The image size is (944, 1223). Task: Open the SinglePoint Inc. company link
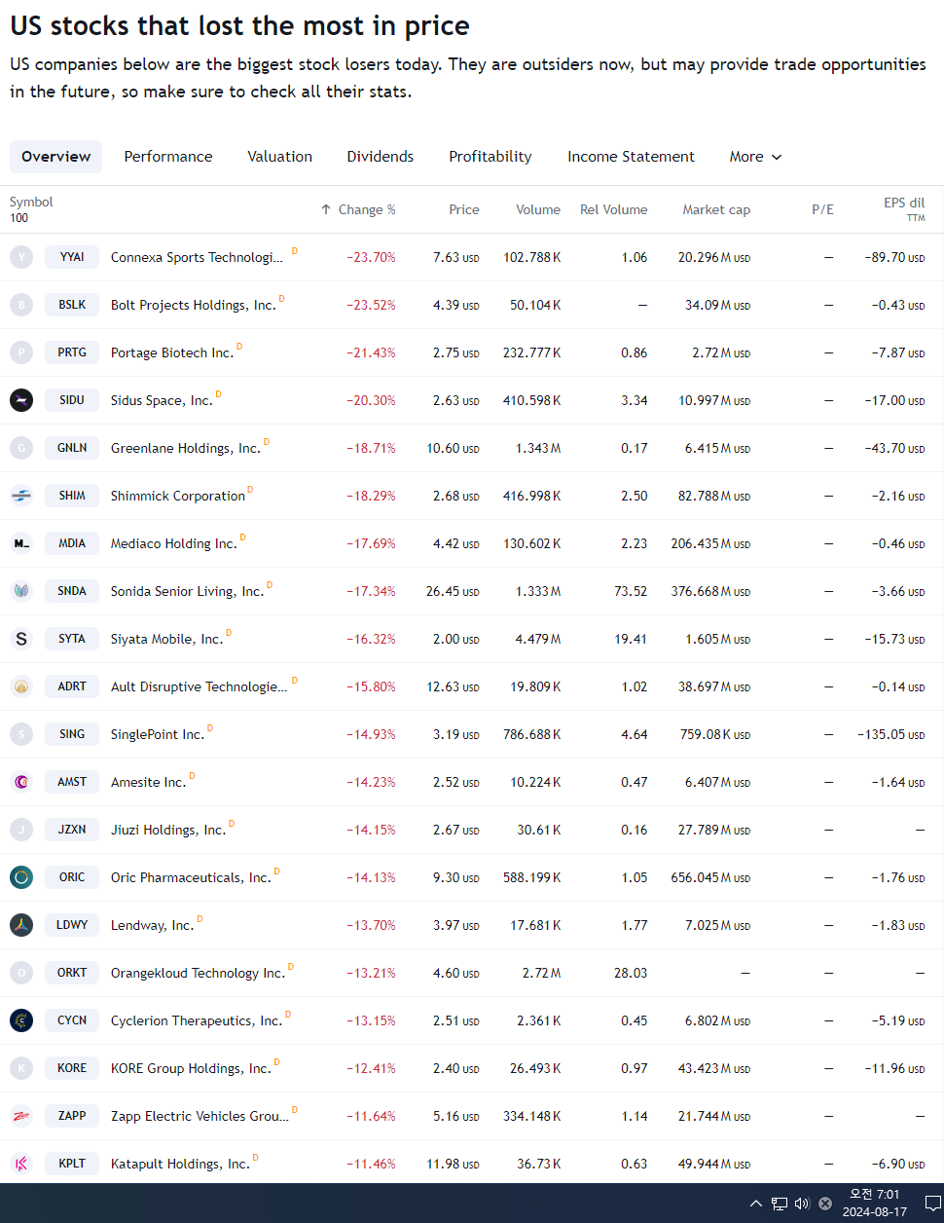pos(158,734)
